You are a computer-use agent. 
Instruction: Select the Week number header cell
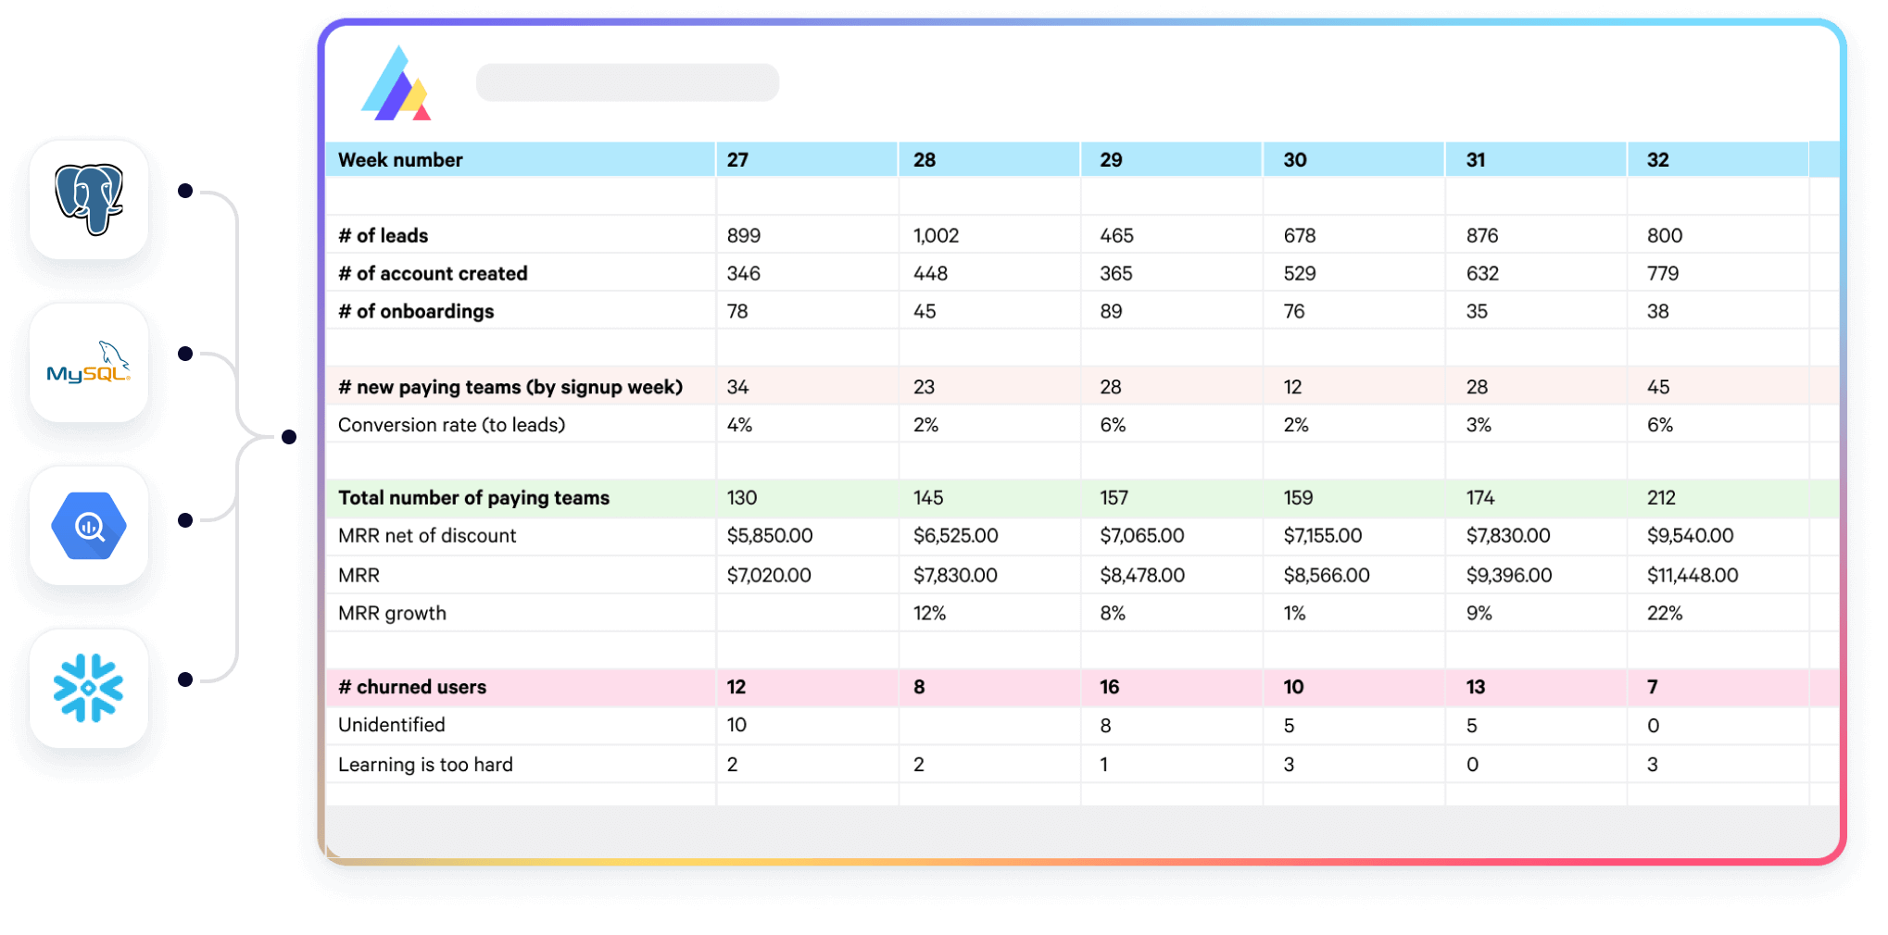(521, 159)
